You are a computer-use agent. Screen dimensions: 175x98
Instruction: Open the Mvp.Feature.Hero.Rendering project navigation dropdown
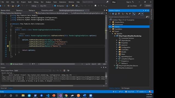[17, 13]
